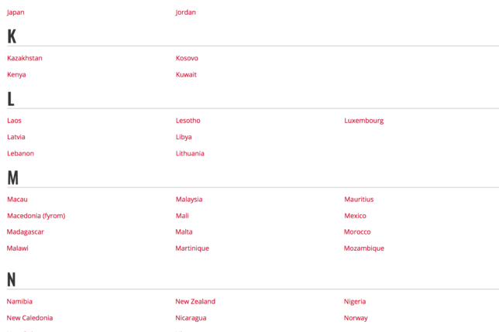The image size is (499, 332).
Task: Open the Mexico country link
Action: (355, 216)
